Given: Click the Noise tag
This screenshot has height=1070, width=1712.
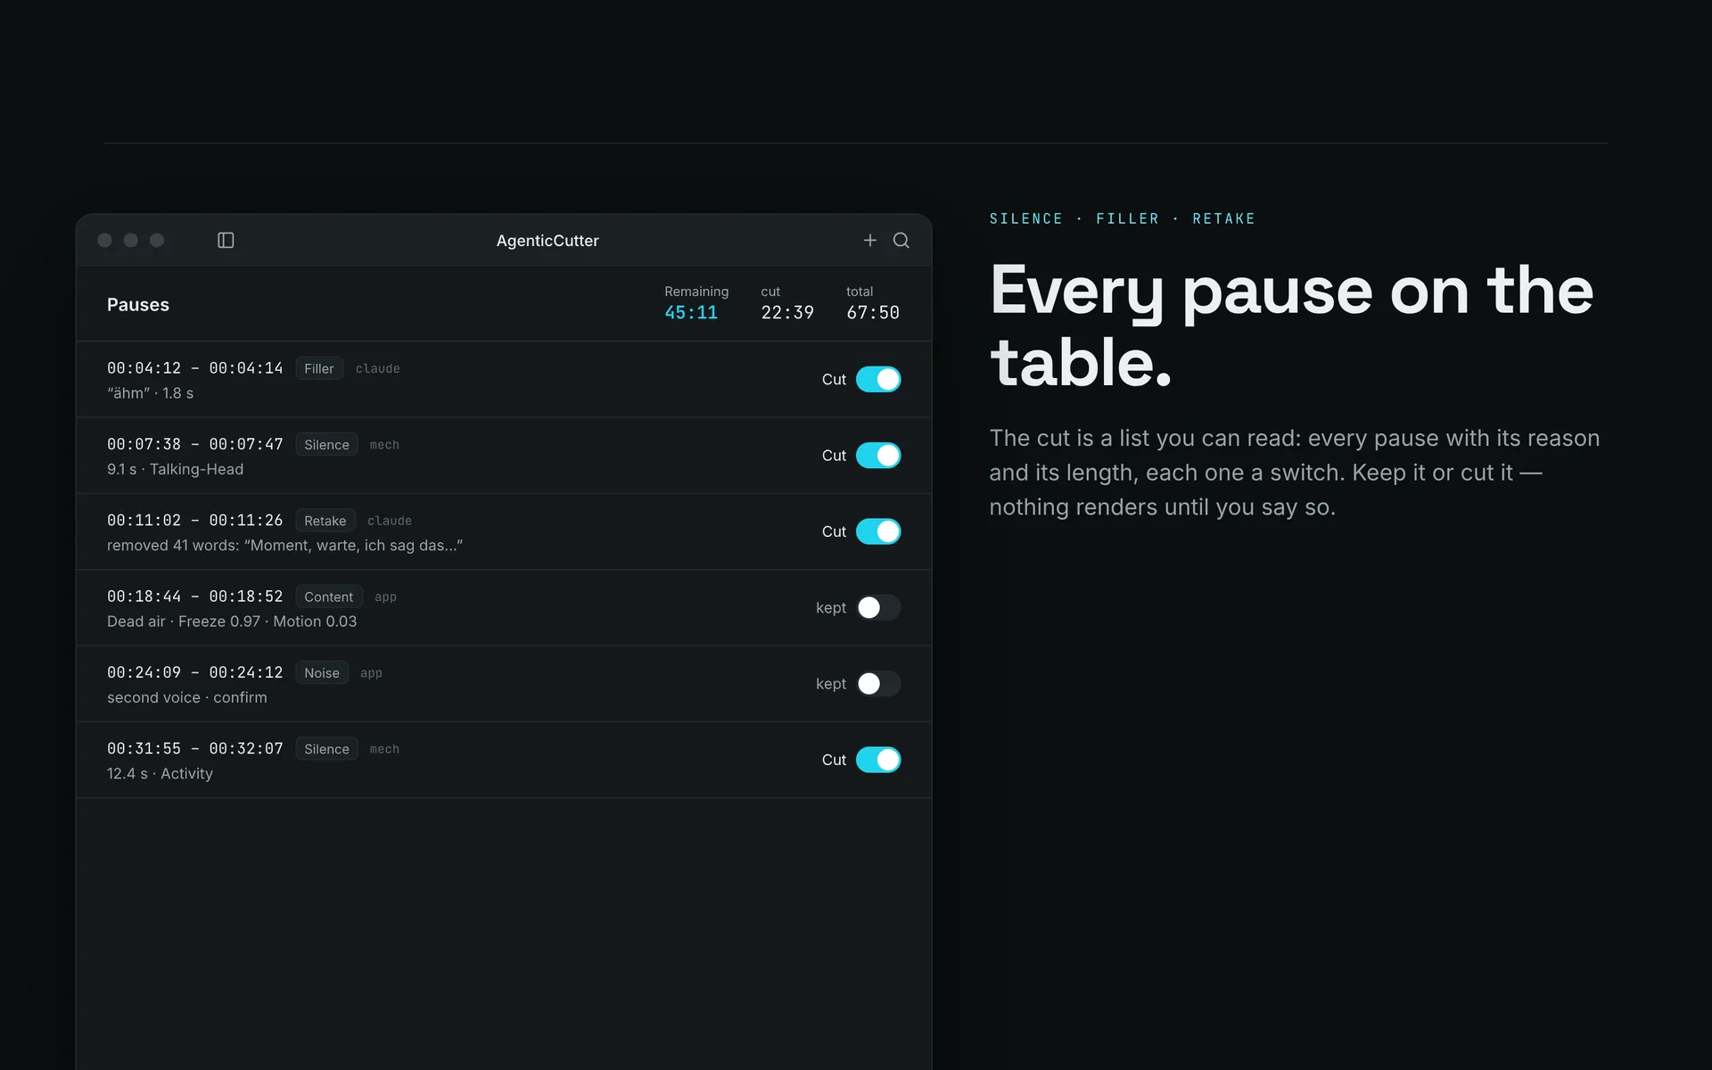Looking at the screenshot, I should (x=322, y=673).
